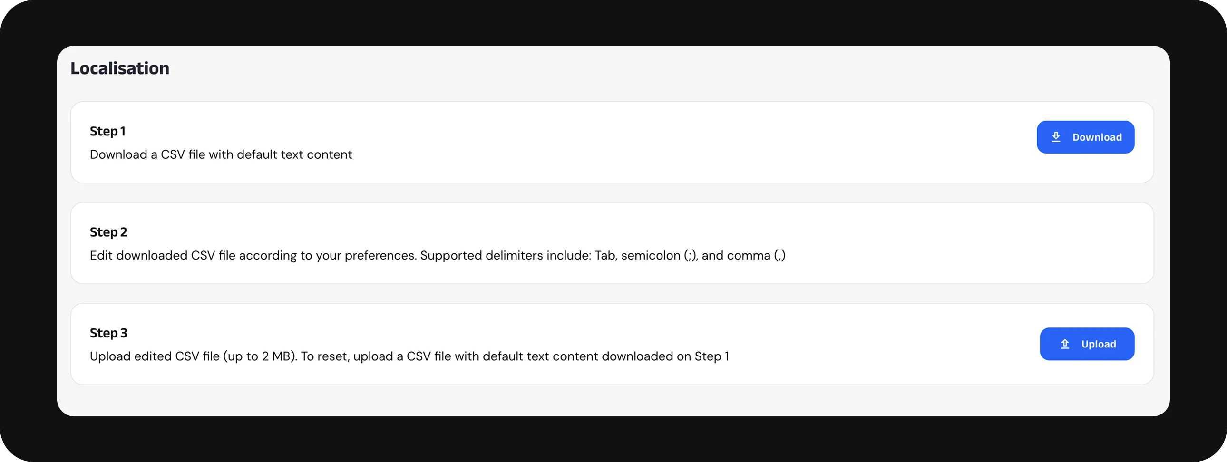Click the Localisation page heading

pos(120,68)
